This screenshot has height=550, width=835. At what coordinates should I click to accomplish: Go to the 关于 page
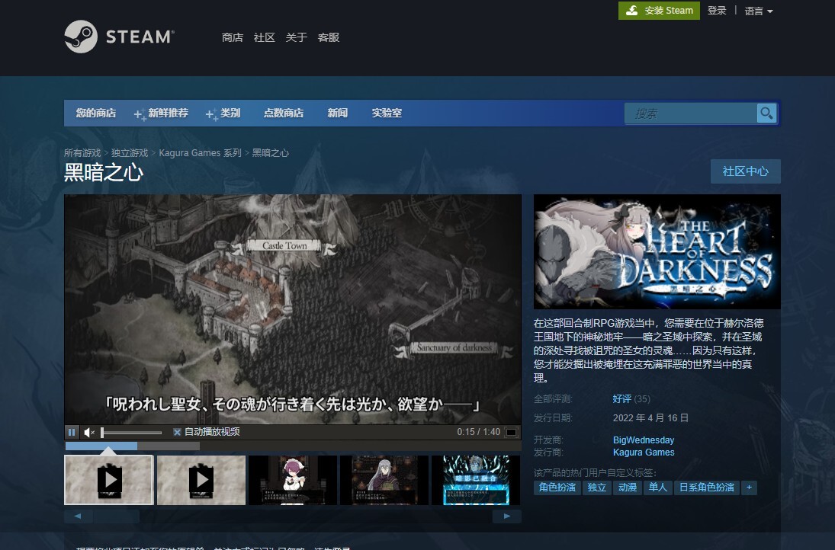coord(296,37)
